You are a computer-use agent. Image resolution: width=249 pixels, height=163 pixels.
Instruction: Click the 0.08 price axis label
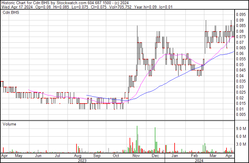click(x=240, y=31)
